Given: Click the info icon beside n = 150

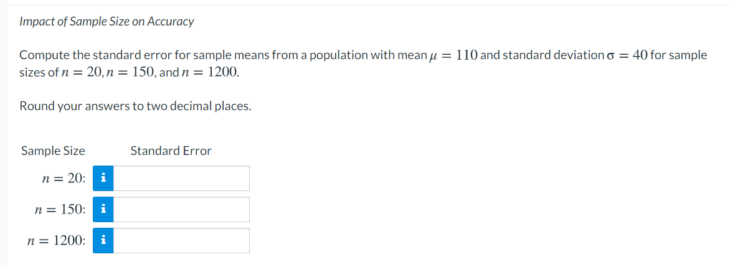Looking at the screenshot, I should coord(103,209).
